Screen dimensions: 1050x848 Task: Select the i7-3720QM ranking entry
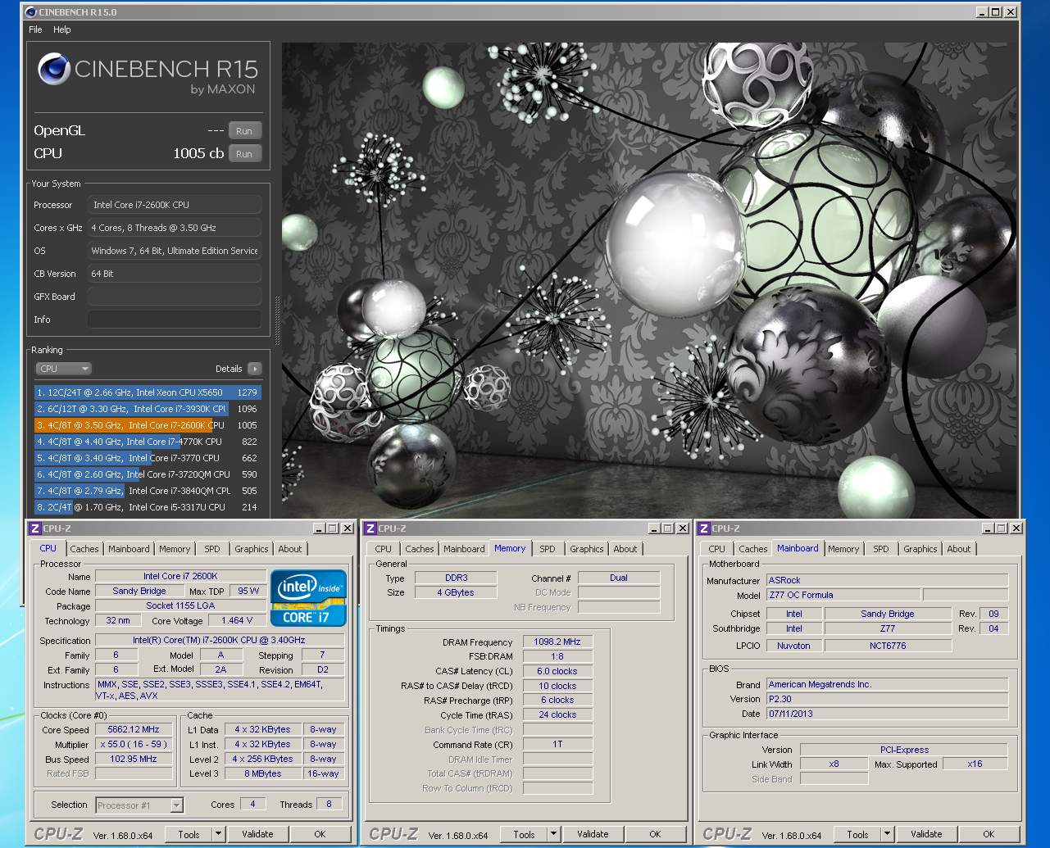tap(148, 474)
